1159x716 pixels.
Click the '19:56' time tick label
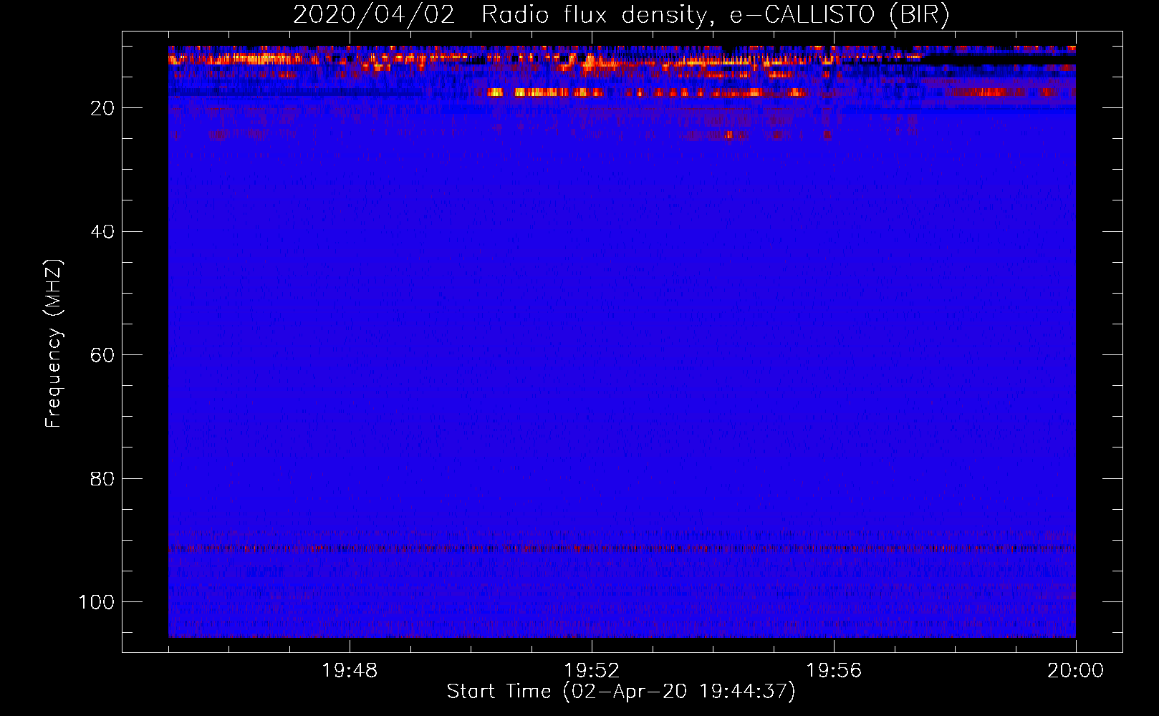[x=834, y=671]
